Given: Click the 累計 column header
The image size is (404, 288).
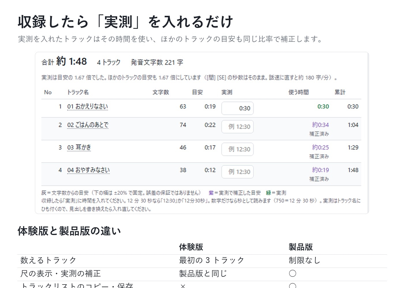Looking at the screenshot, I should pyautogui.click(x=340, y=92).
